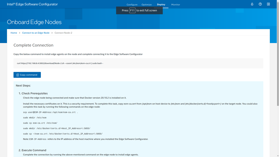Click the Copy command button
Viewport: 279px width, 157px height.
coord(27,75)
